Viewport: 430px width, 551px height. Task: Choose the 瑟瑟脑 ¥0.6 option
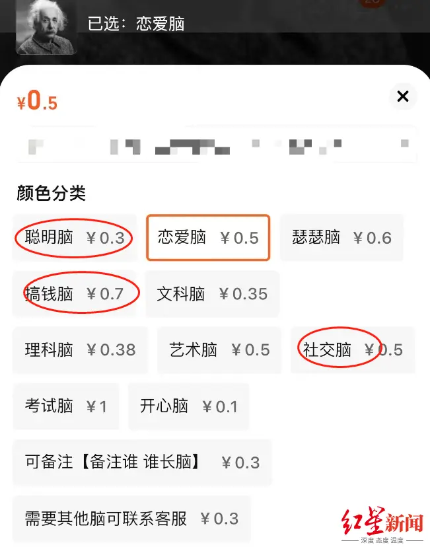click(x=342, y=238)
